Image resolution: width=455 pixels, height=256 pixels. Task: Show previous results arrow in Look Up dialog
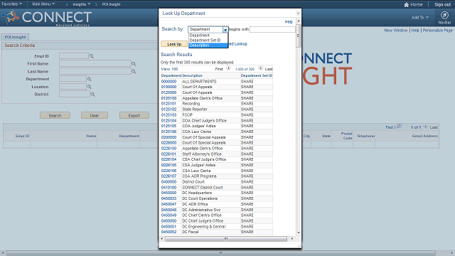coord(228,68)
